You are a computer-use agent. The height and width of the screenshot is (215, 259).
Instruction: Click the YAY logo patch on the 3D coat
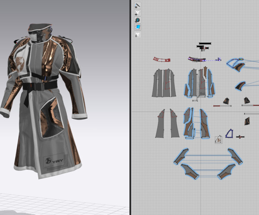coord(54,160)
